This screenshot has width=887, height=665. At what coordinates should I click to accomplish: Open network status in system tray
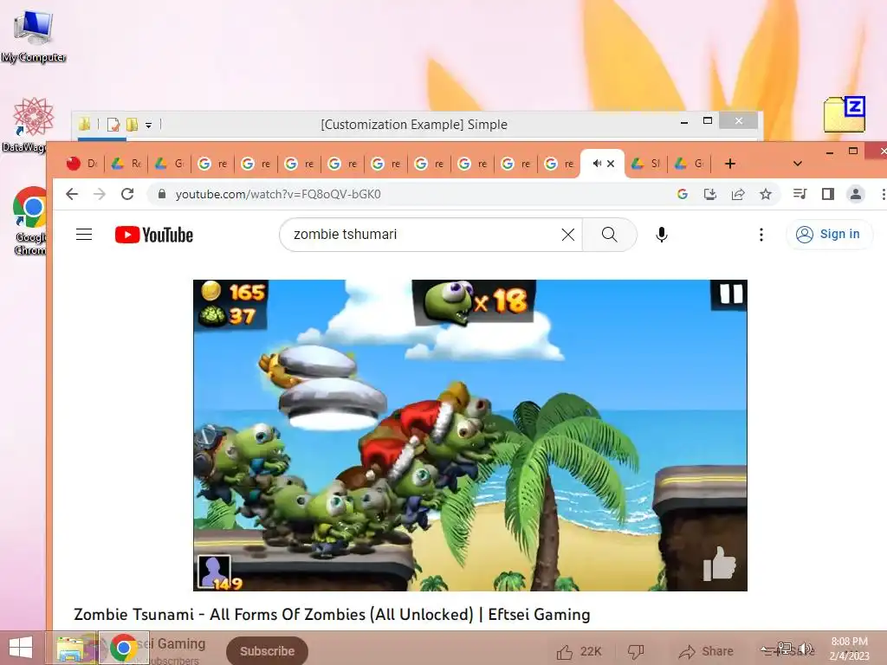tap(785, 649)
